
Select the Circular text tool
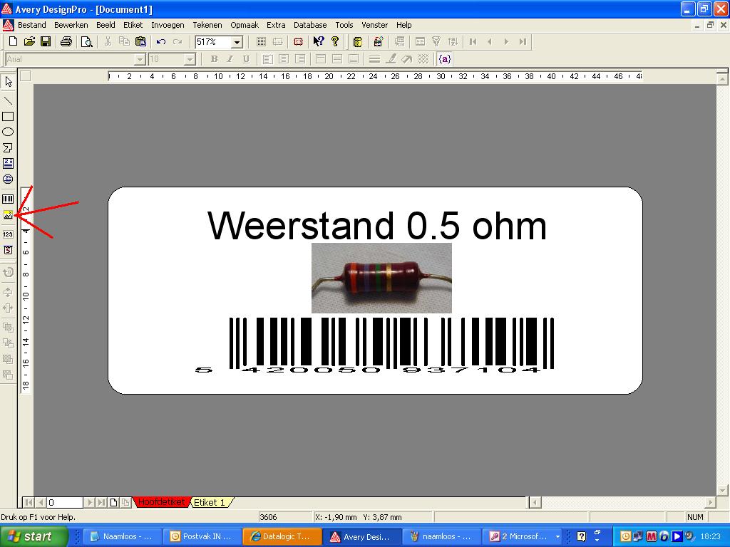pyautogui.click(x=9, y=179)
